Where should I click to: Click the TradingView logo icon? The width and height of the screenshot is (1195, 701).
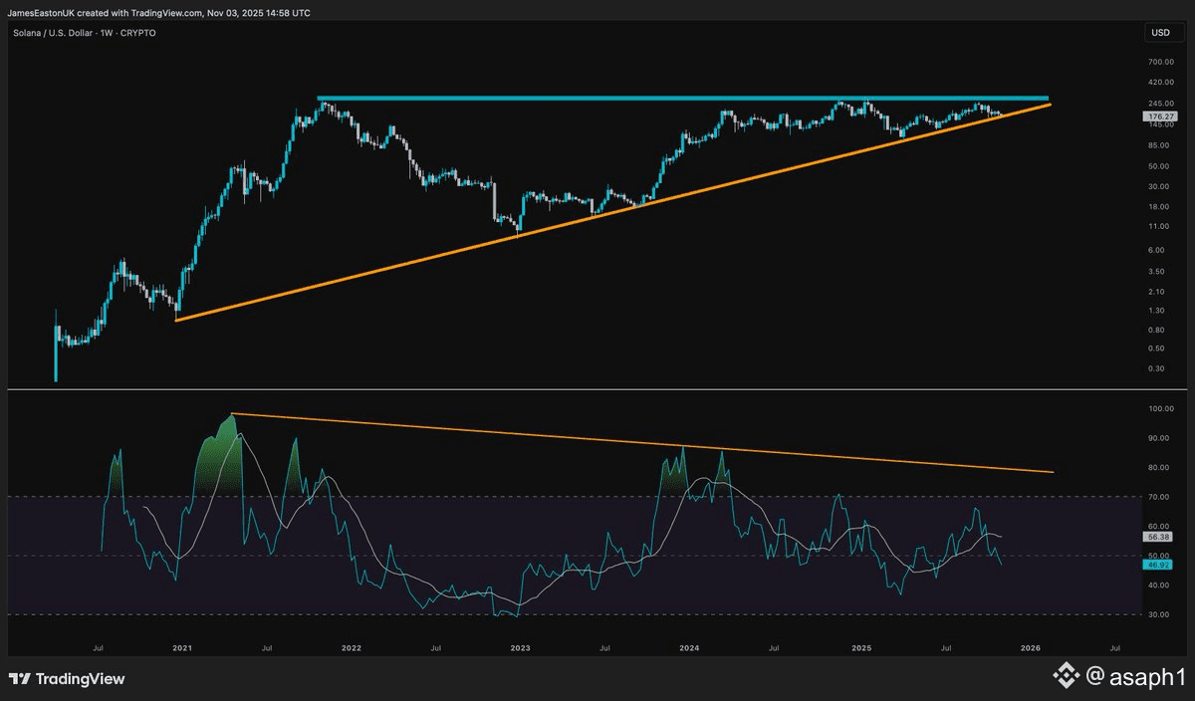click(x=20, y=679)
